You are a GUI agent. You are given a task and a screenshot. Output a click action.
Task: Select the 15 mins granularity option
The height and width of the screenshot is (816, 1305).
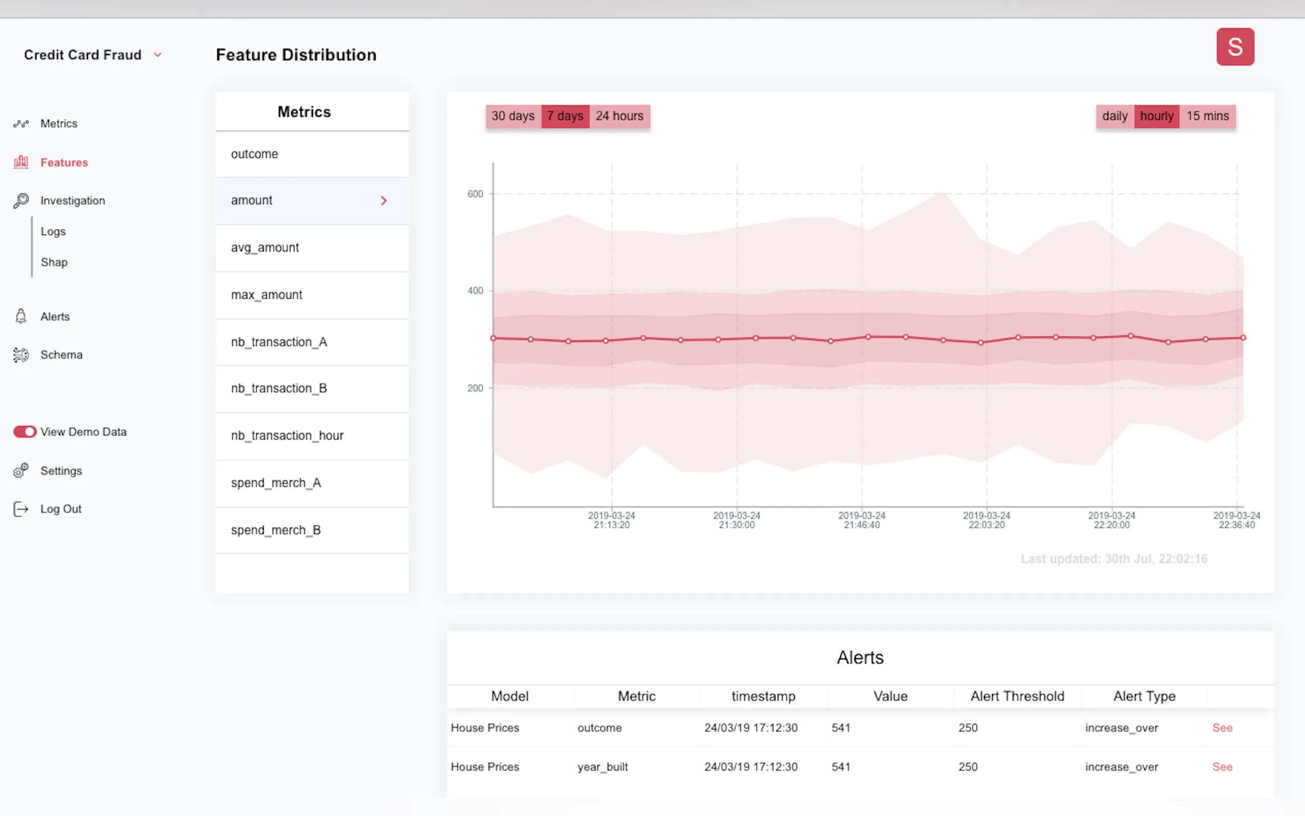click(x=1207, y=116)
